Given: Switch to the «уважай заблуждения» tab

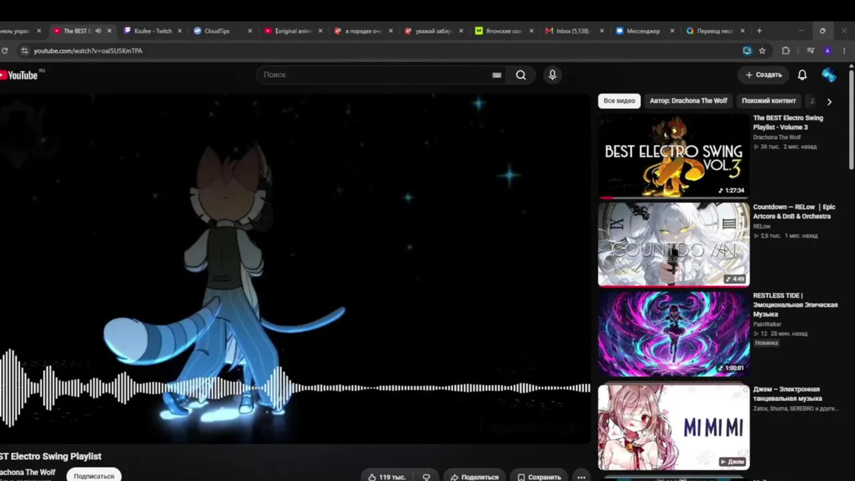Looking at the screenshot, I should tap(434, 31).
